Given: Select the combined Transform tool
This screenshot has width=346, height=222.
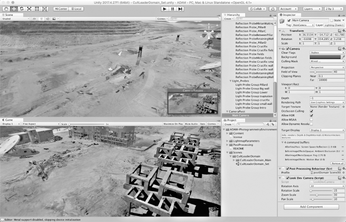Looking at the screenshot, I should coord(44,9).
